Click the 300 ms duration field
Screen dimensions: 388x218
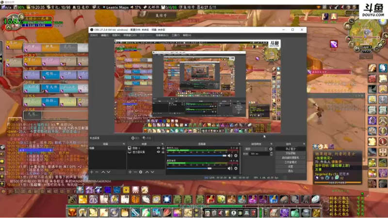point(259,154)
